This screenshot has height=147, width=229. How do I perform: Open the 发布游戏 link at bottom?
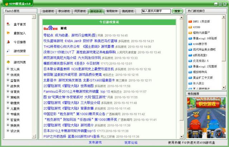point(95,142)
